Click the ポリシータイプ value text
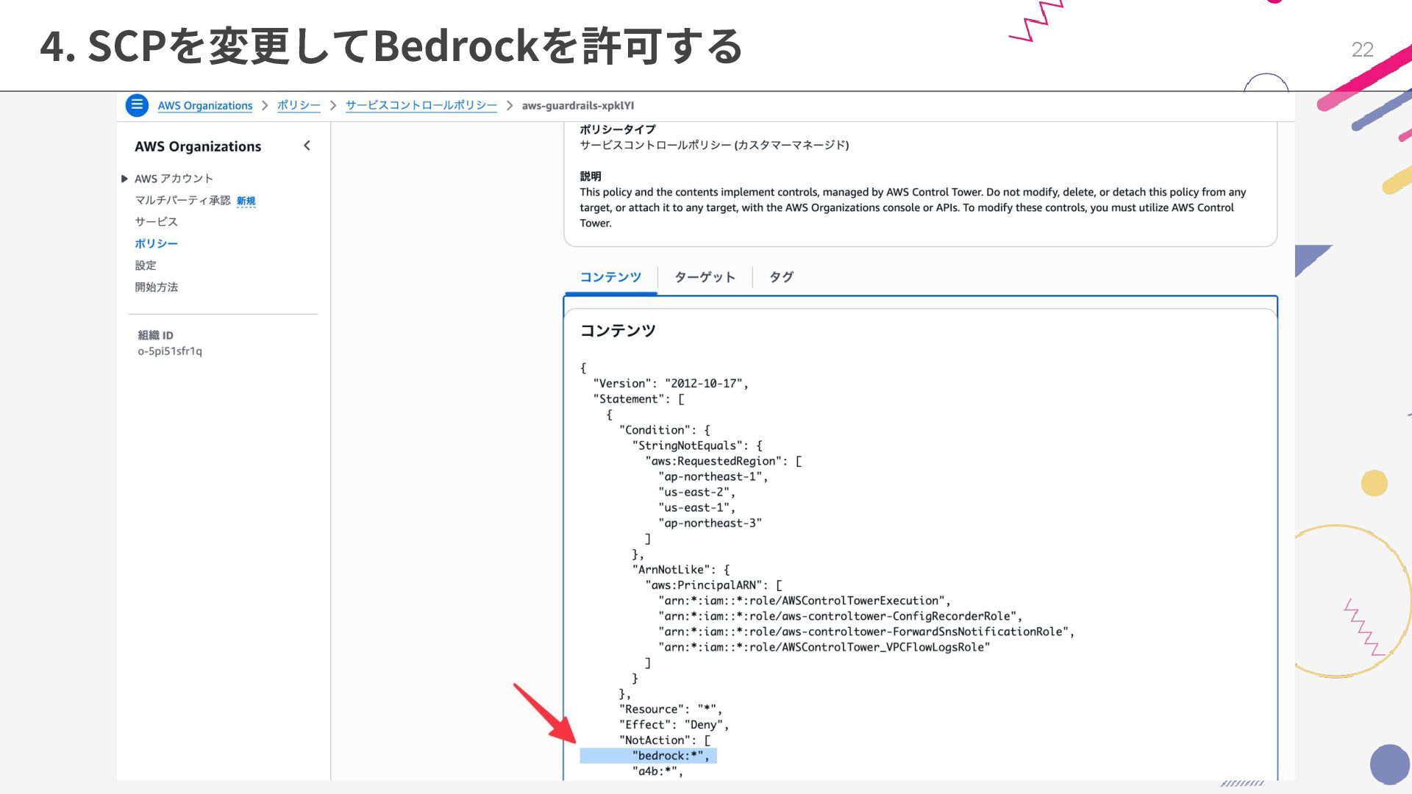The width and height of the screenshot is (1412, 794). 714,145
